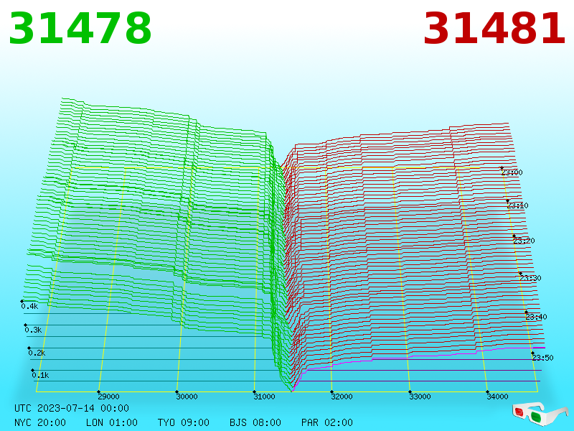This screenshot has width=574, height=431.
Task: Click the NYC 20:00 clock
Action: [40, 422]
